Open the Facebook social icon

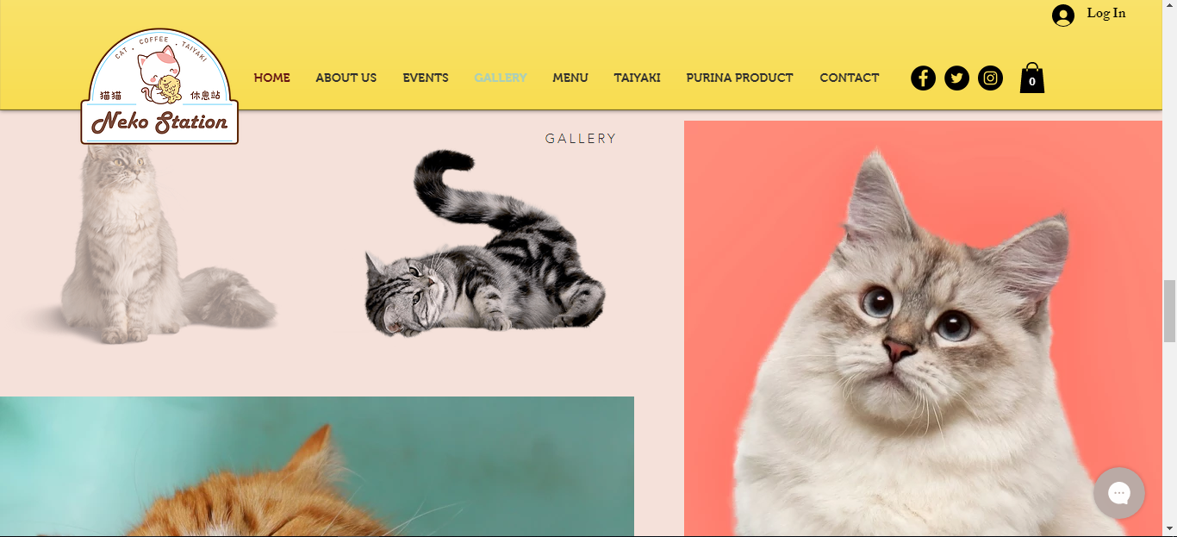tap(923, 78)
